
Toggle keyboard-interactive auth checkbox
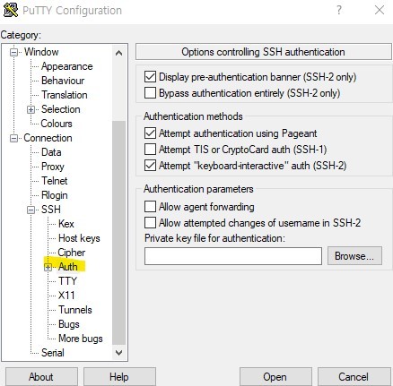tap(150, 165)
